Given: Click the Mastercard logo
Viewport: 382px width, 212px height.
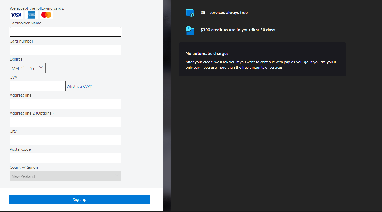Looking at the screenshot, I should [x=46, y=15].
